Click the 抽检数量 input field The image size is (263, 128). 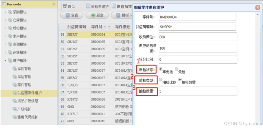click(x=198, y=91)
